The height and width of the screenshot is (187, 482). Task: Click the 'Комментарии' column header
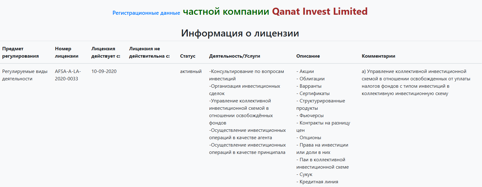[x=378, y=56]
